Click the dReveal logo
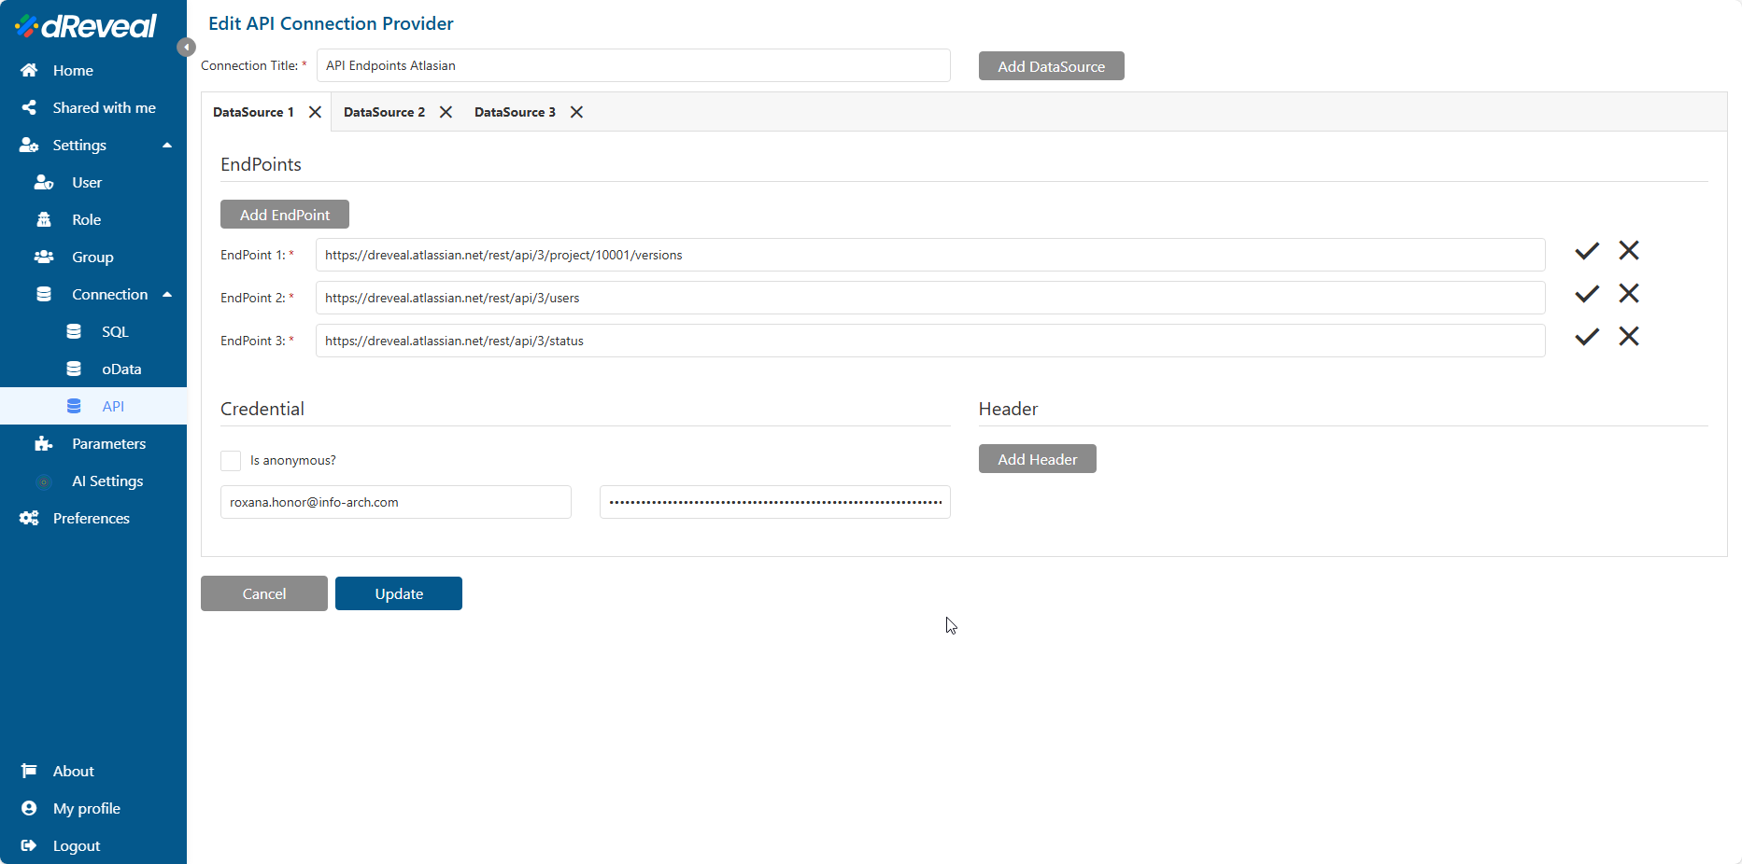Image resolution: width=1742 pixels, height=864 pixels. click(x=86, y=26)
